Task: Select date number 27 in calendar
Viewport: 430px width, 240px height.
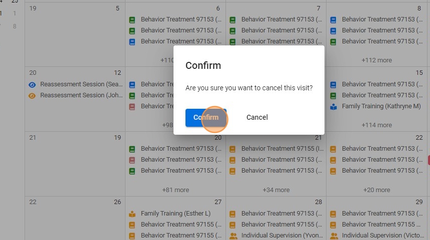Action: tap(218, 202)
